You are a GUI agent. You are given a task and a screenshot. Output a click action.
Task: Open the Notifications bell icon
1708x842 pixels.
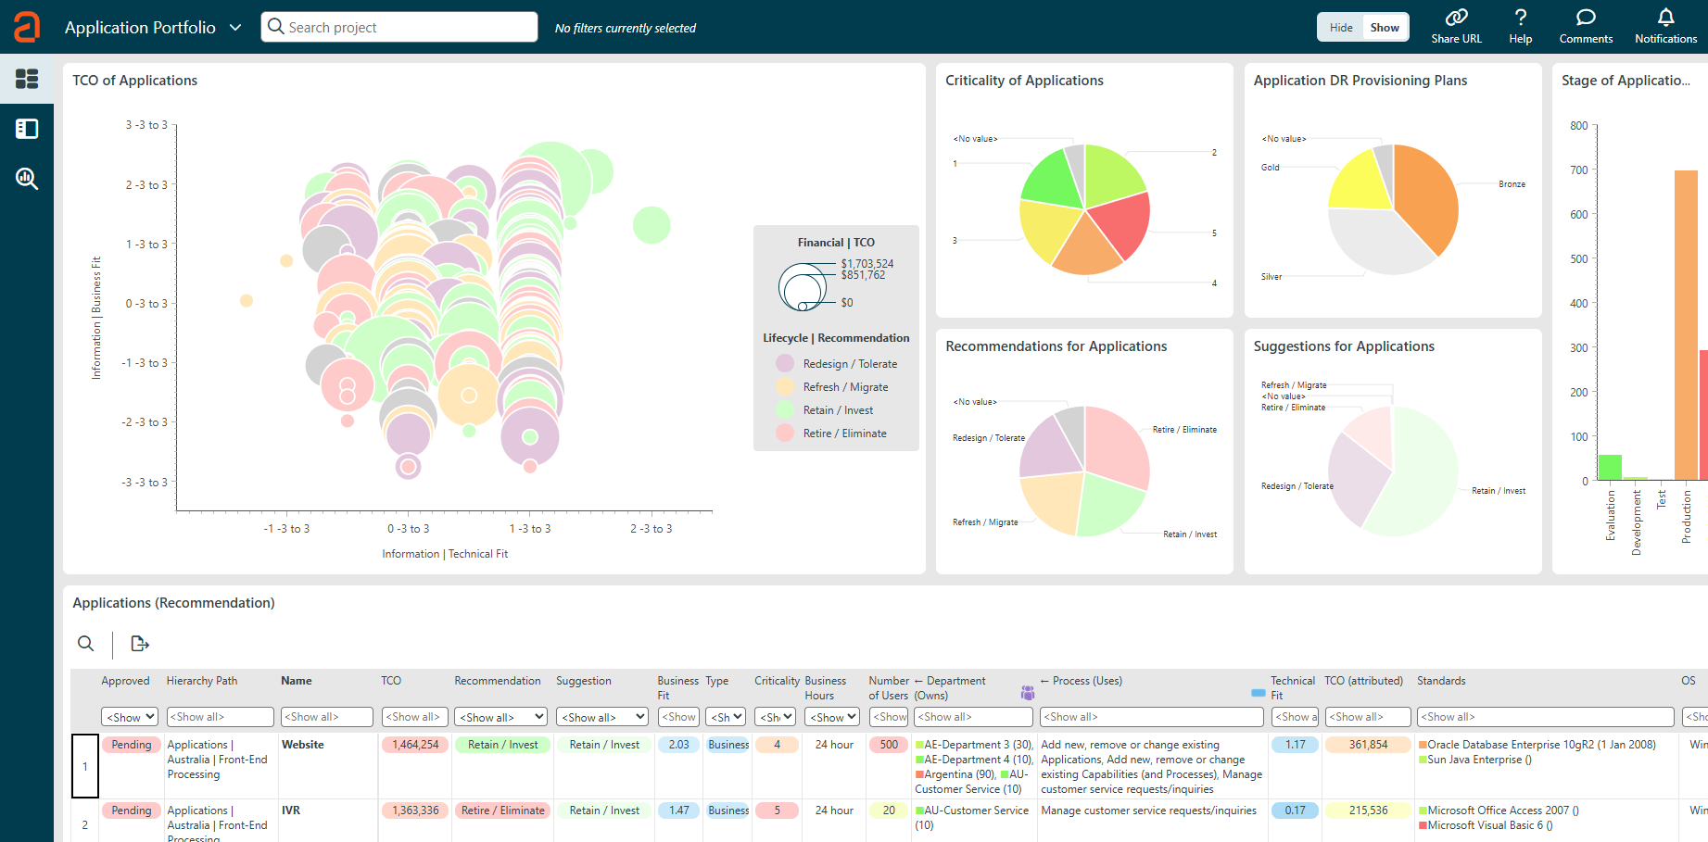click(x=1665, y=18)
